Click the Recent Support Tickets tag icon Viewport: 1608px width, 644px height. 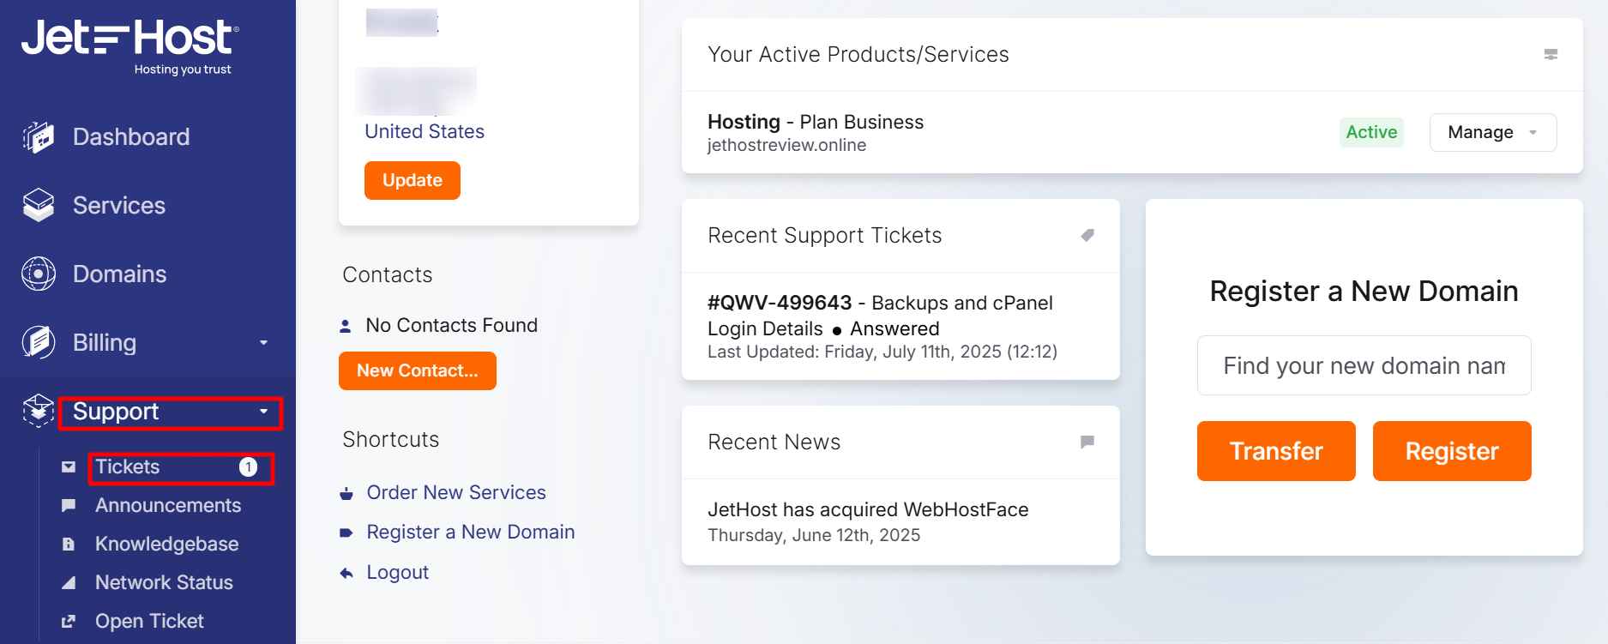coord(1087,235)
